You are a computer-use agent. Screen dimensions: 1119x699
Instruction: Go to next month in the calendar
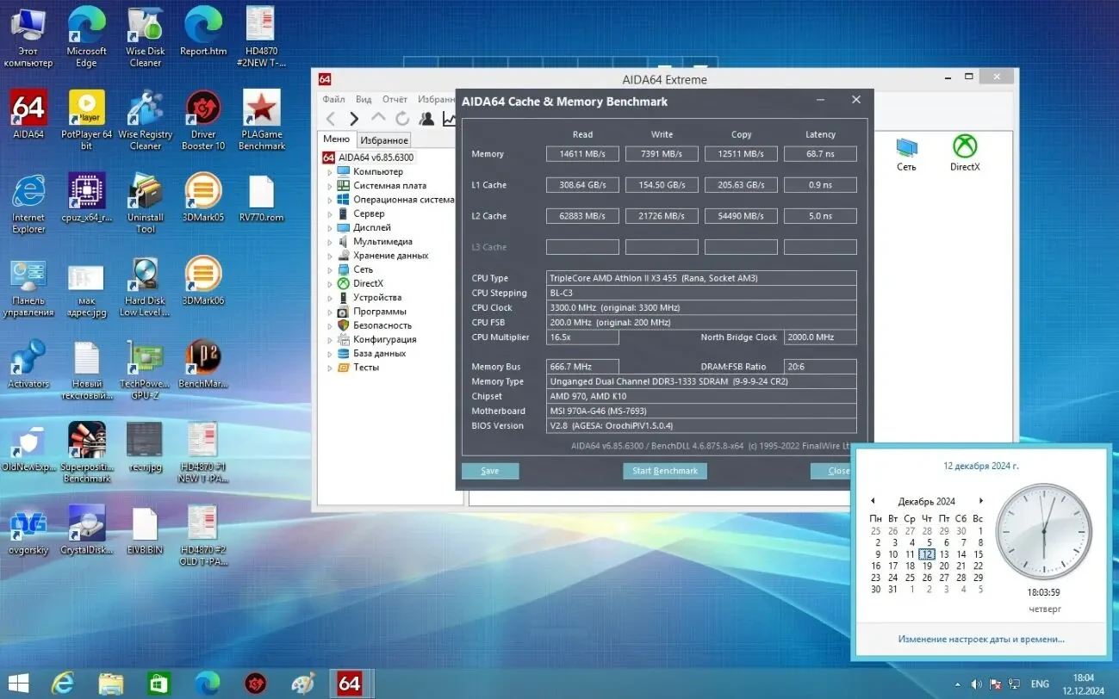click(x=979, y=500)
